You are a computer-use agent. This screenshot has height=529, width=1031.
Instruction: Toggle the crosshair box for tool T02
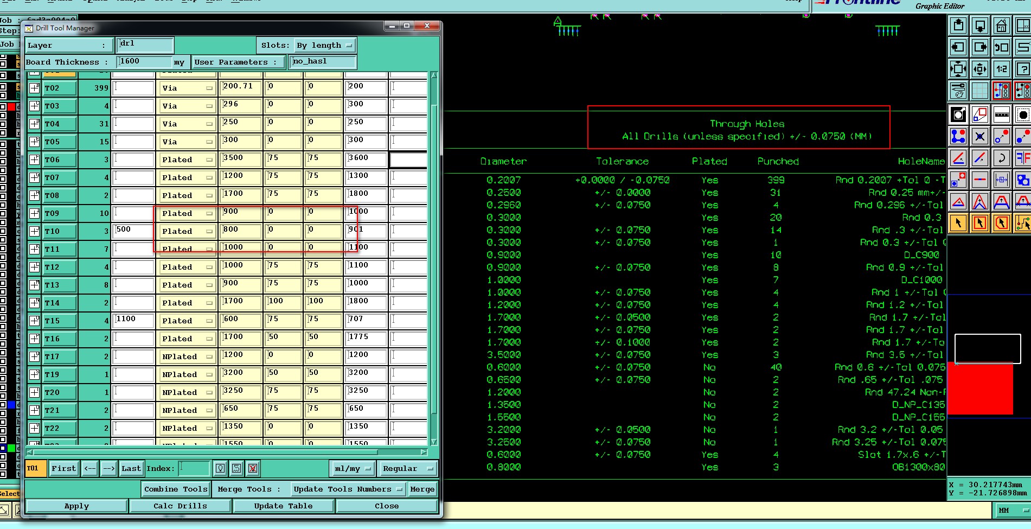(x=34, y=88)
